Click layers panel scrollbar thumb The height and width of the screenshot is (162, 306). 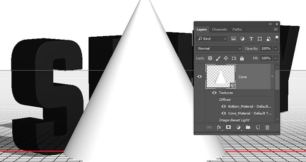[277, 80]
